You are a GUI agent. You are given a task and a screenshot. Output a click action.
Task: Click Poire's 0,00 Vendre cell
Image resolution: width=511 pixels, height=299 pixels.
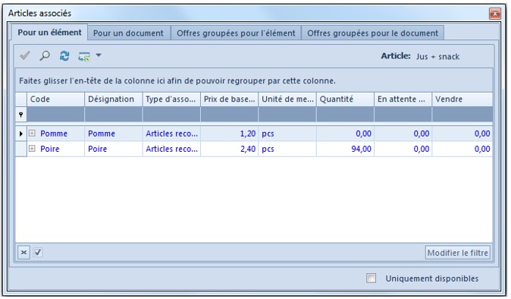point(462,149)
